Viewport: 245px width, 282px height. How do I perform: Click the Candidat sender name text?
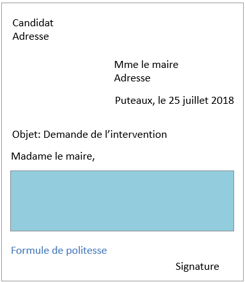coord(33,23)
